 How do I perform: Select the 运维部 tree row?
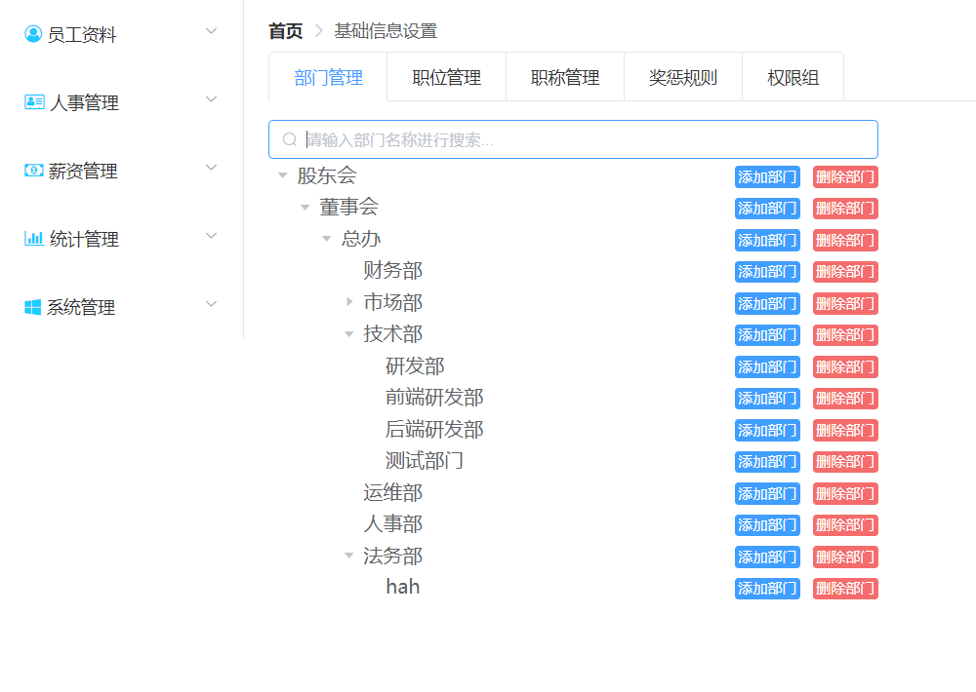point(573,493)
